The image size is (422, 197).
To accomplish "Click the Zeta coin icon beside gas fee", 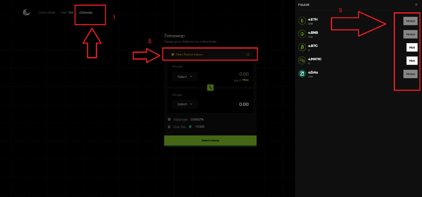I will point(190,127).
